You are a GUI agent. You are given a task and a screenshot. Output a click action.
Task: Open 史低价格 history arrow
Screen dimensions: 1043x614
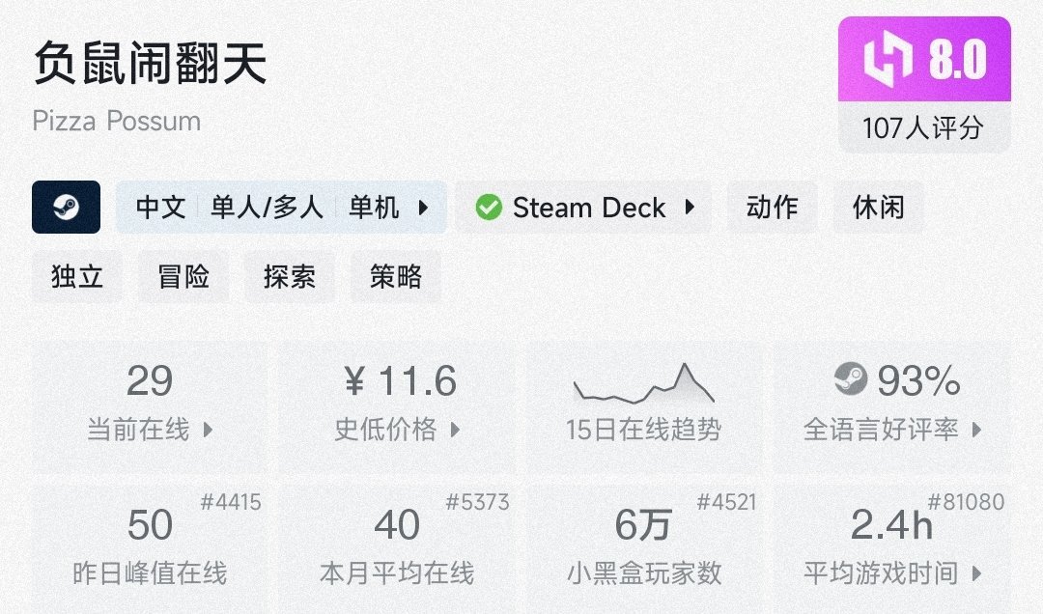[456, 430]
